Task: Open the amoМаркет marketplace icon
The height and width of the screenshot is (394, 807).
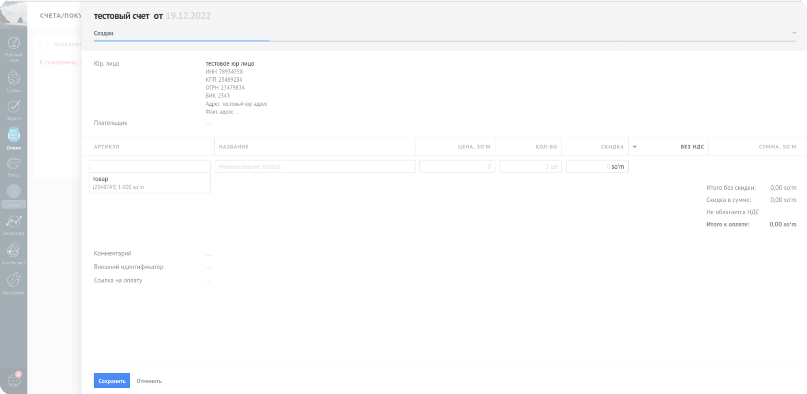Action: (13, 250)
